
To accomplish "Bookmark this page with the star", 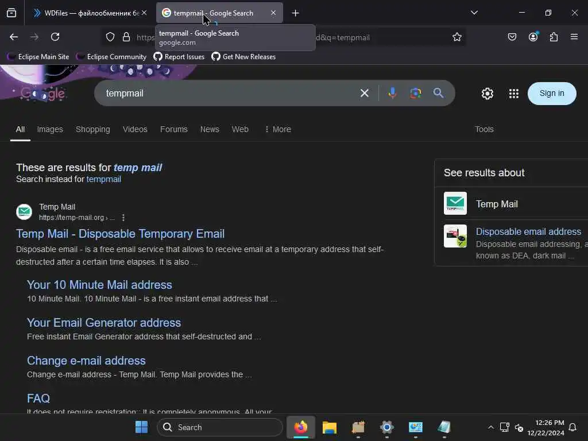I will (457, 37).
